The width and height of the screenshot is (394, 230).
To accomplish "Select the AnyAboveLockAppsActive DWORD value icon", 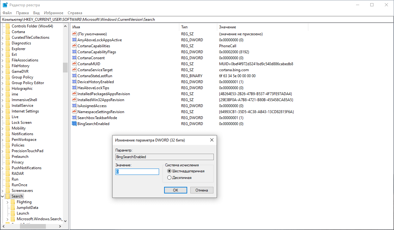I will click(x=74, y=40).
